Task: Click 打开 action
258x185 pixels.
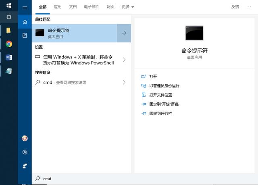Action: (x=153, y=77)
